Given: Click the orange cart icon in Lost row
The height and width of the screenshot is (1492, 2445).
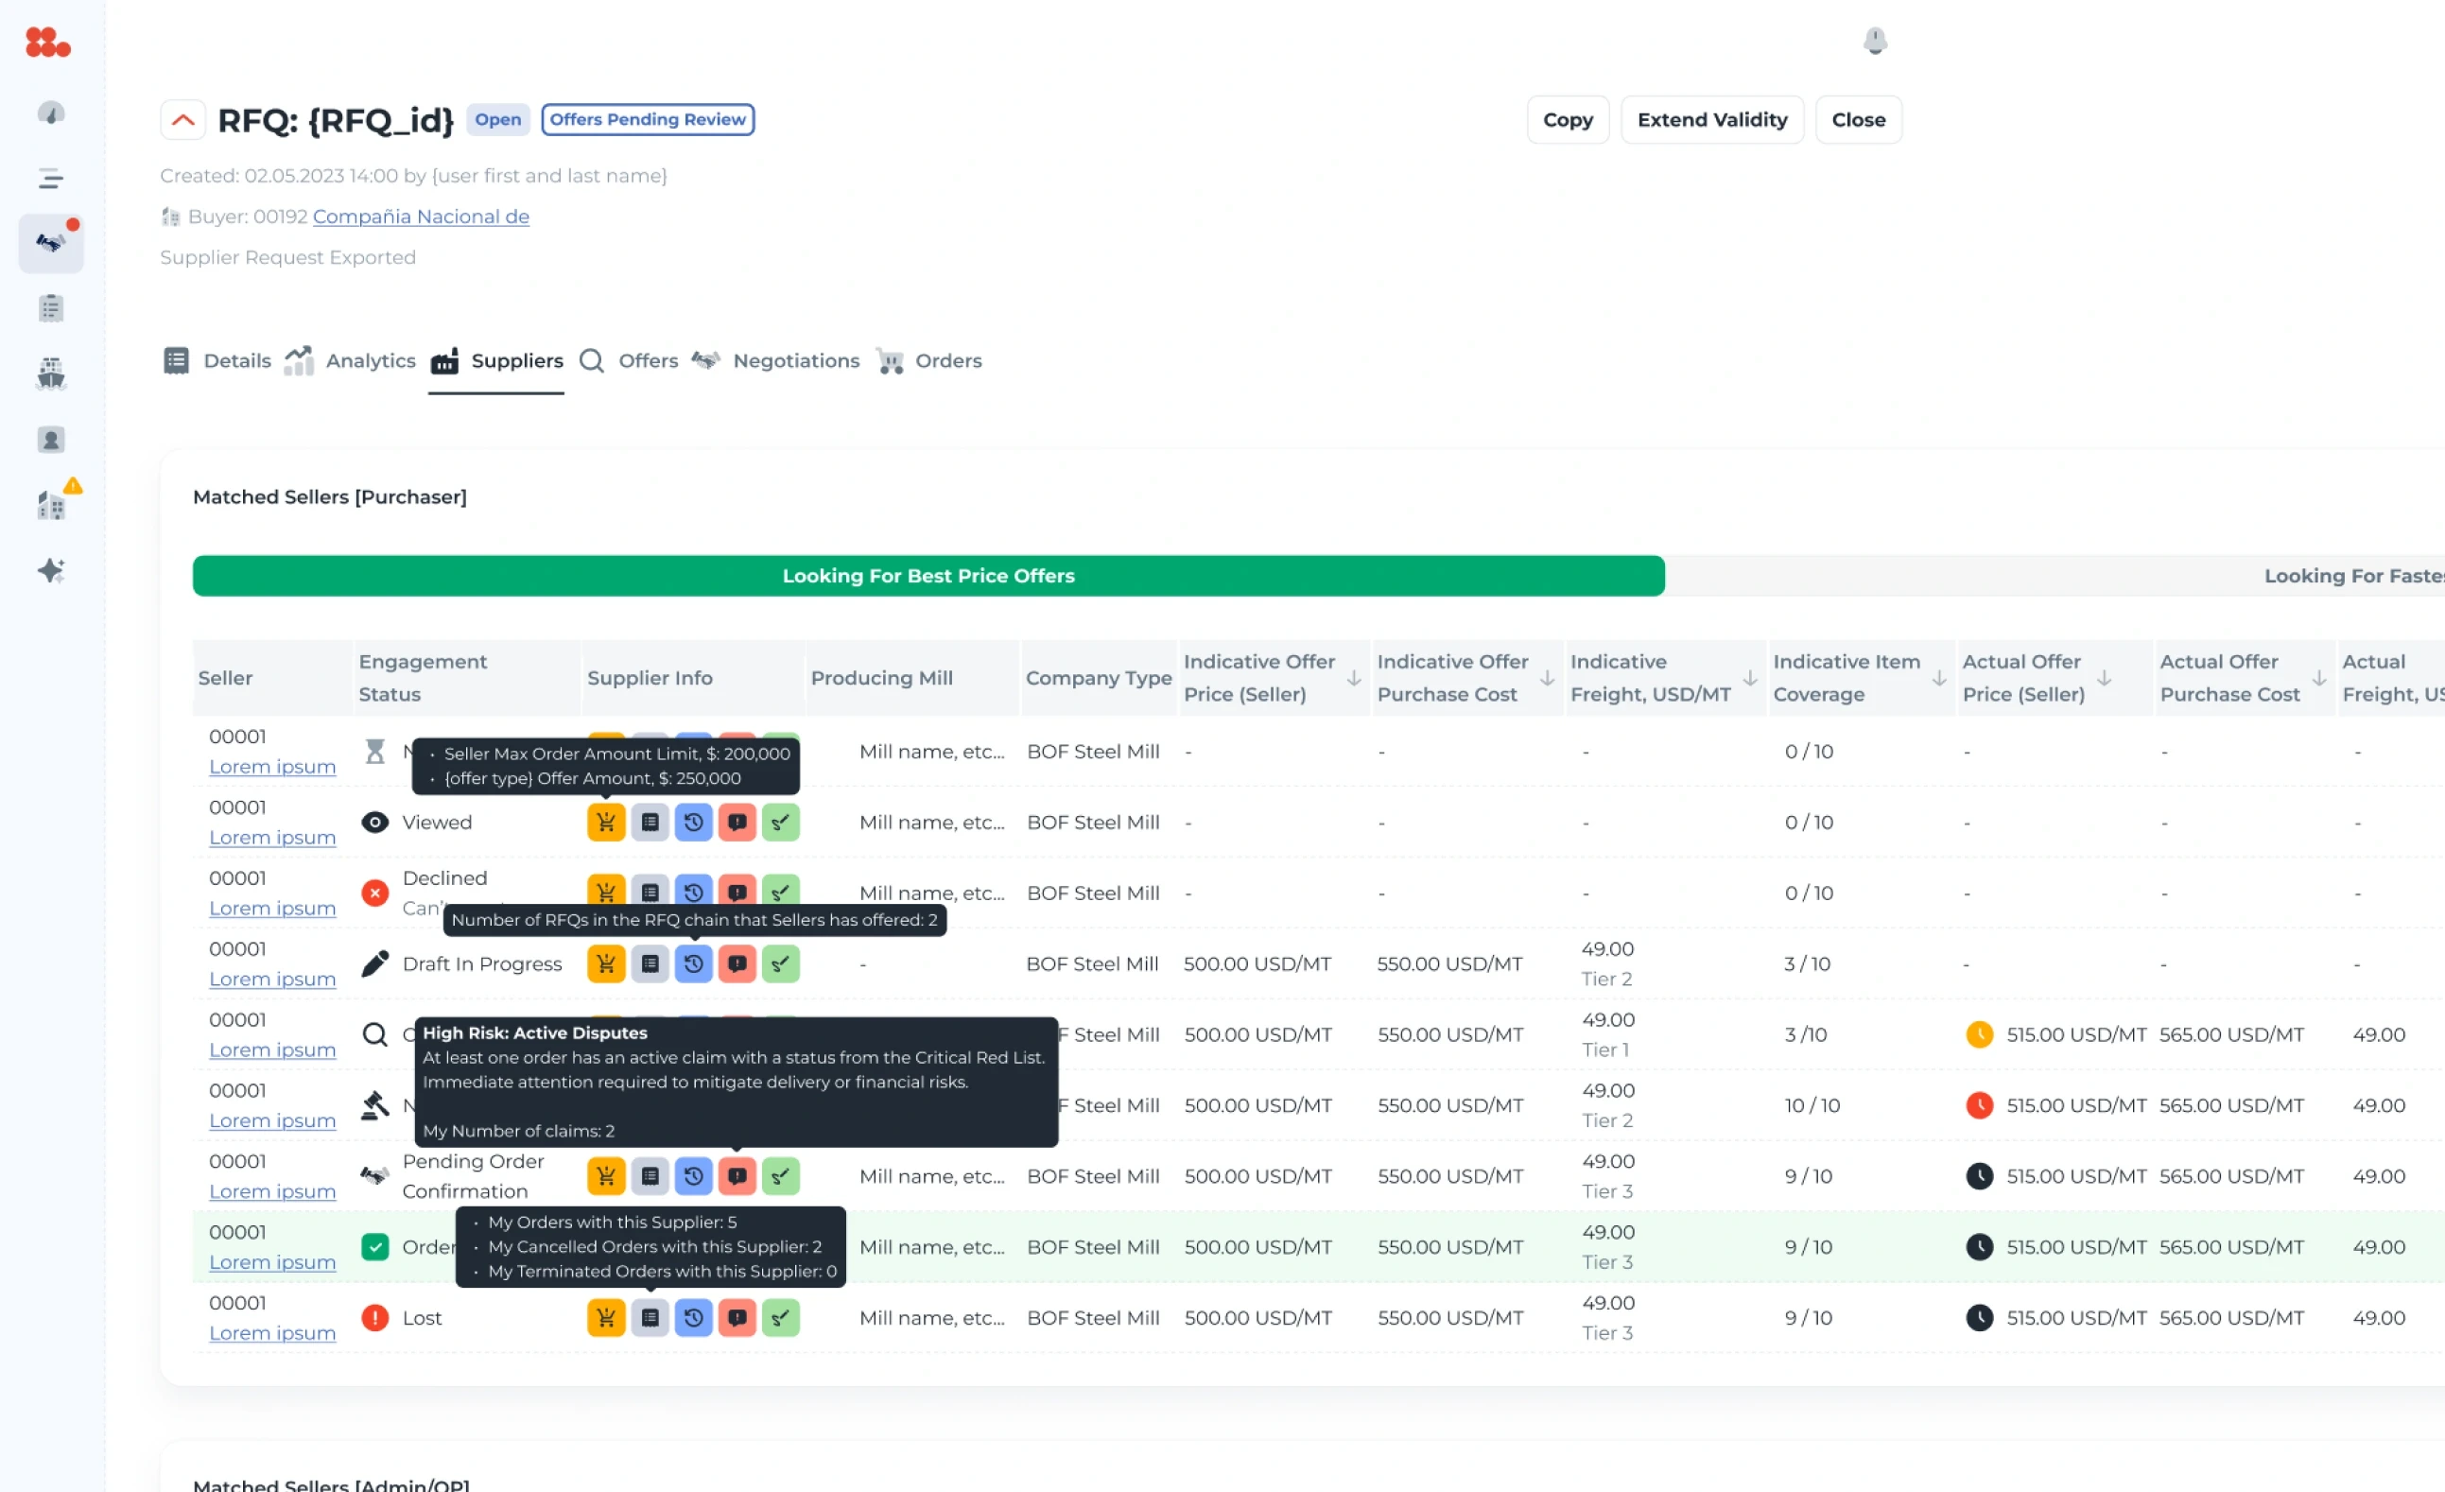Looking at the screenshot, I should (x=606, y=1317).
